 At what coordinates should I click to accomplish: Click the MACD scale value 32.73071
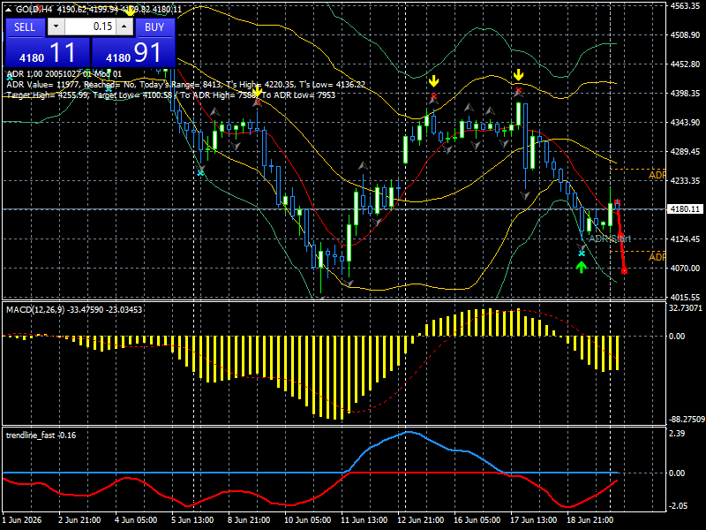(686, 308)
